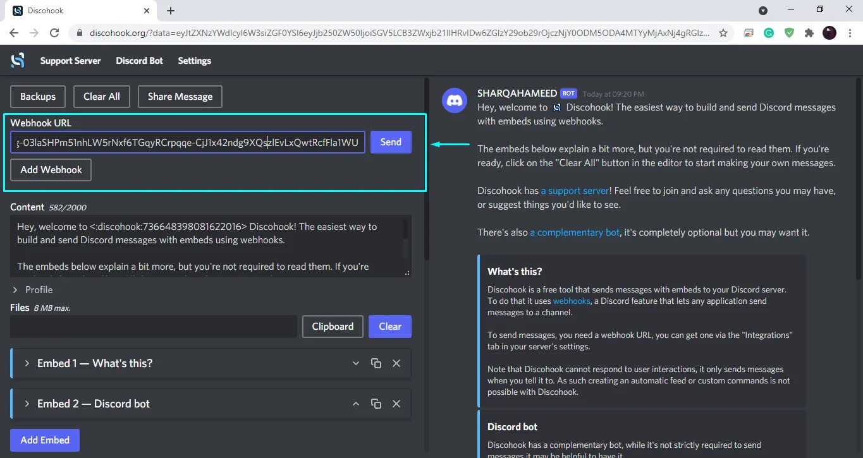This screenshot has height=458, width=863.
Task: Duplicate Embed 2 with the copy icon
Action: click(376, 404)
